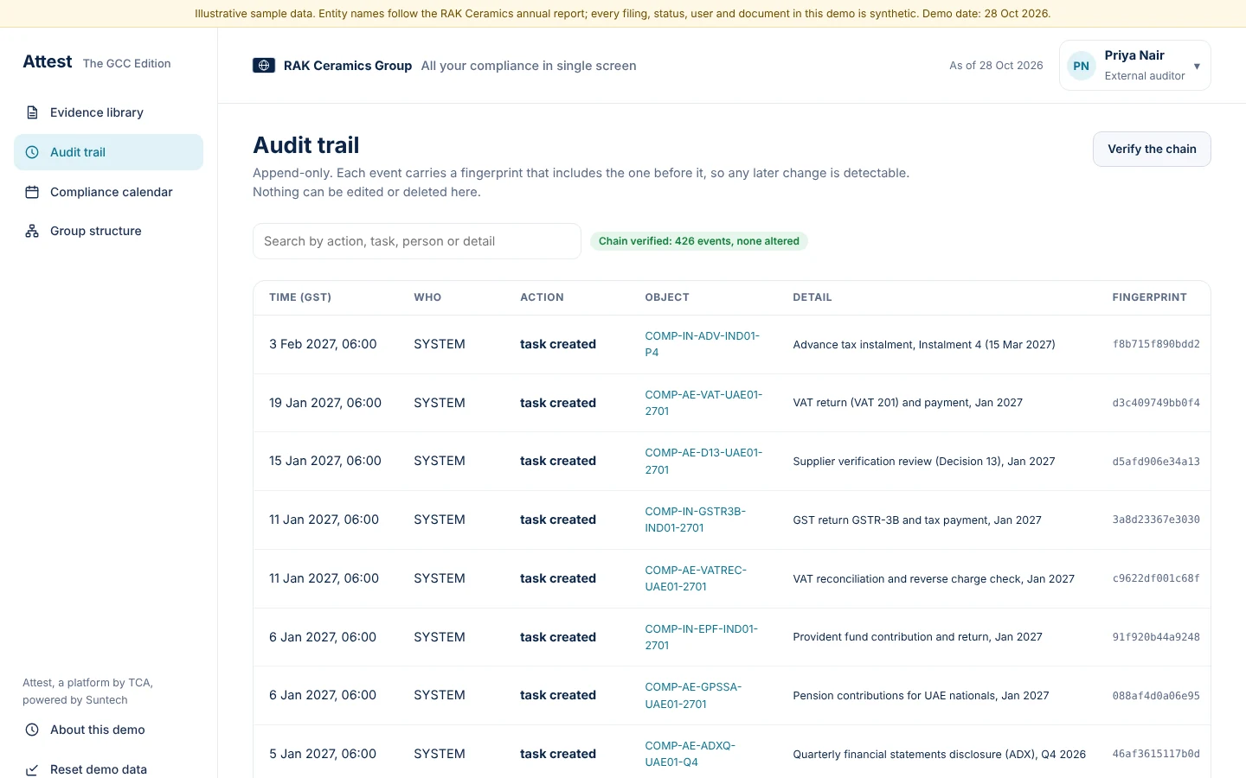Select fingerprint d3c409749bb0f4
1246x778 pixels.
(x=1156, y=403)
